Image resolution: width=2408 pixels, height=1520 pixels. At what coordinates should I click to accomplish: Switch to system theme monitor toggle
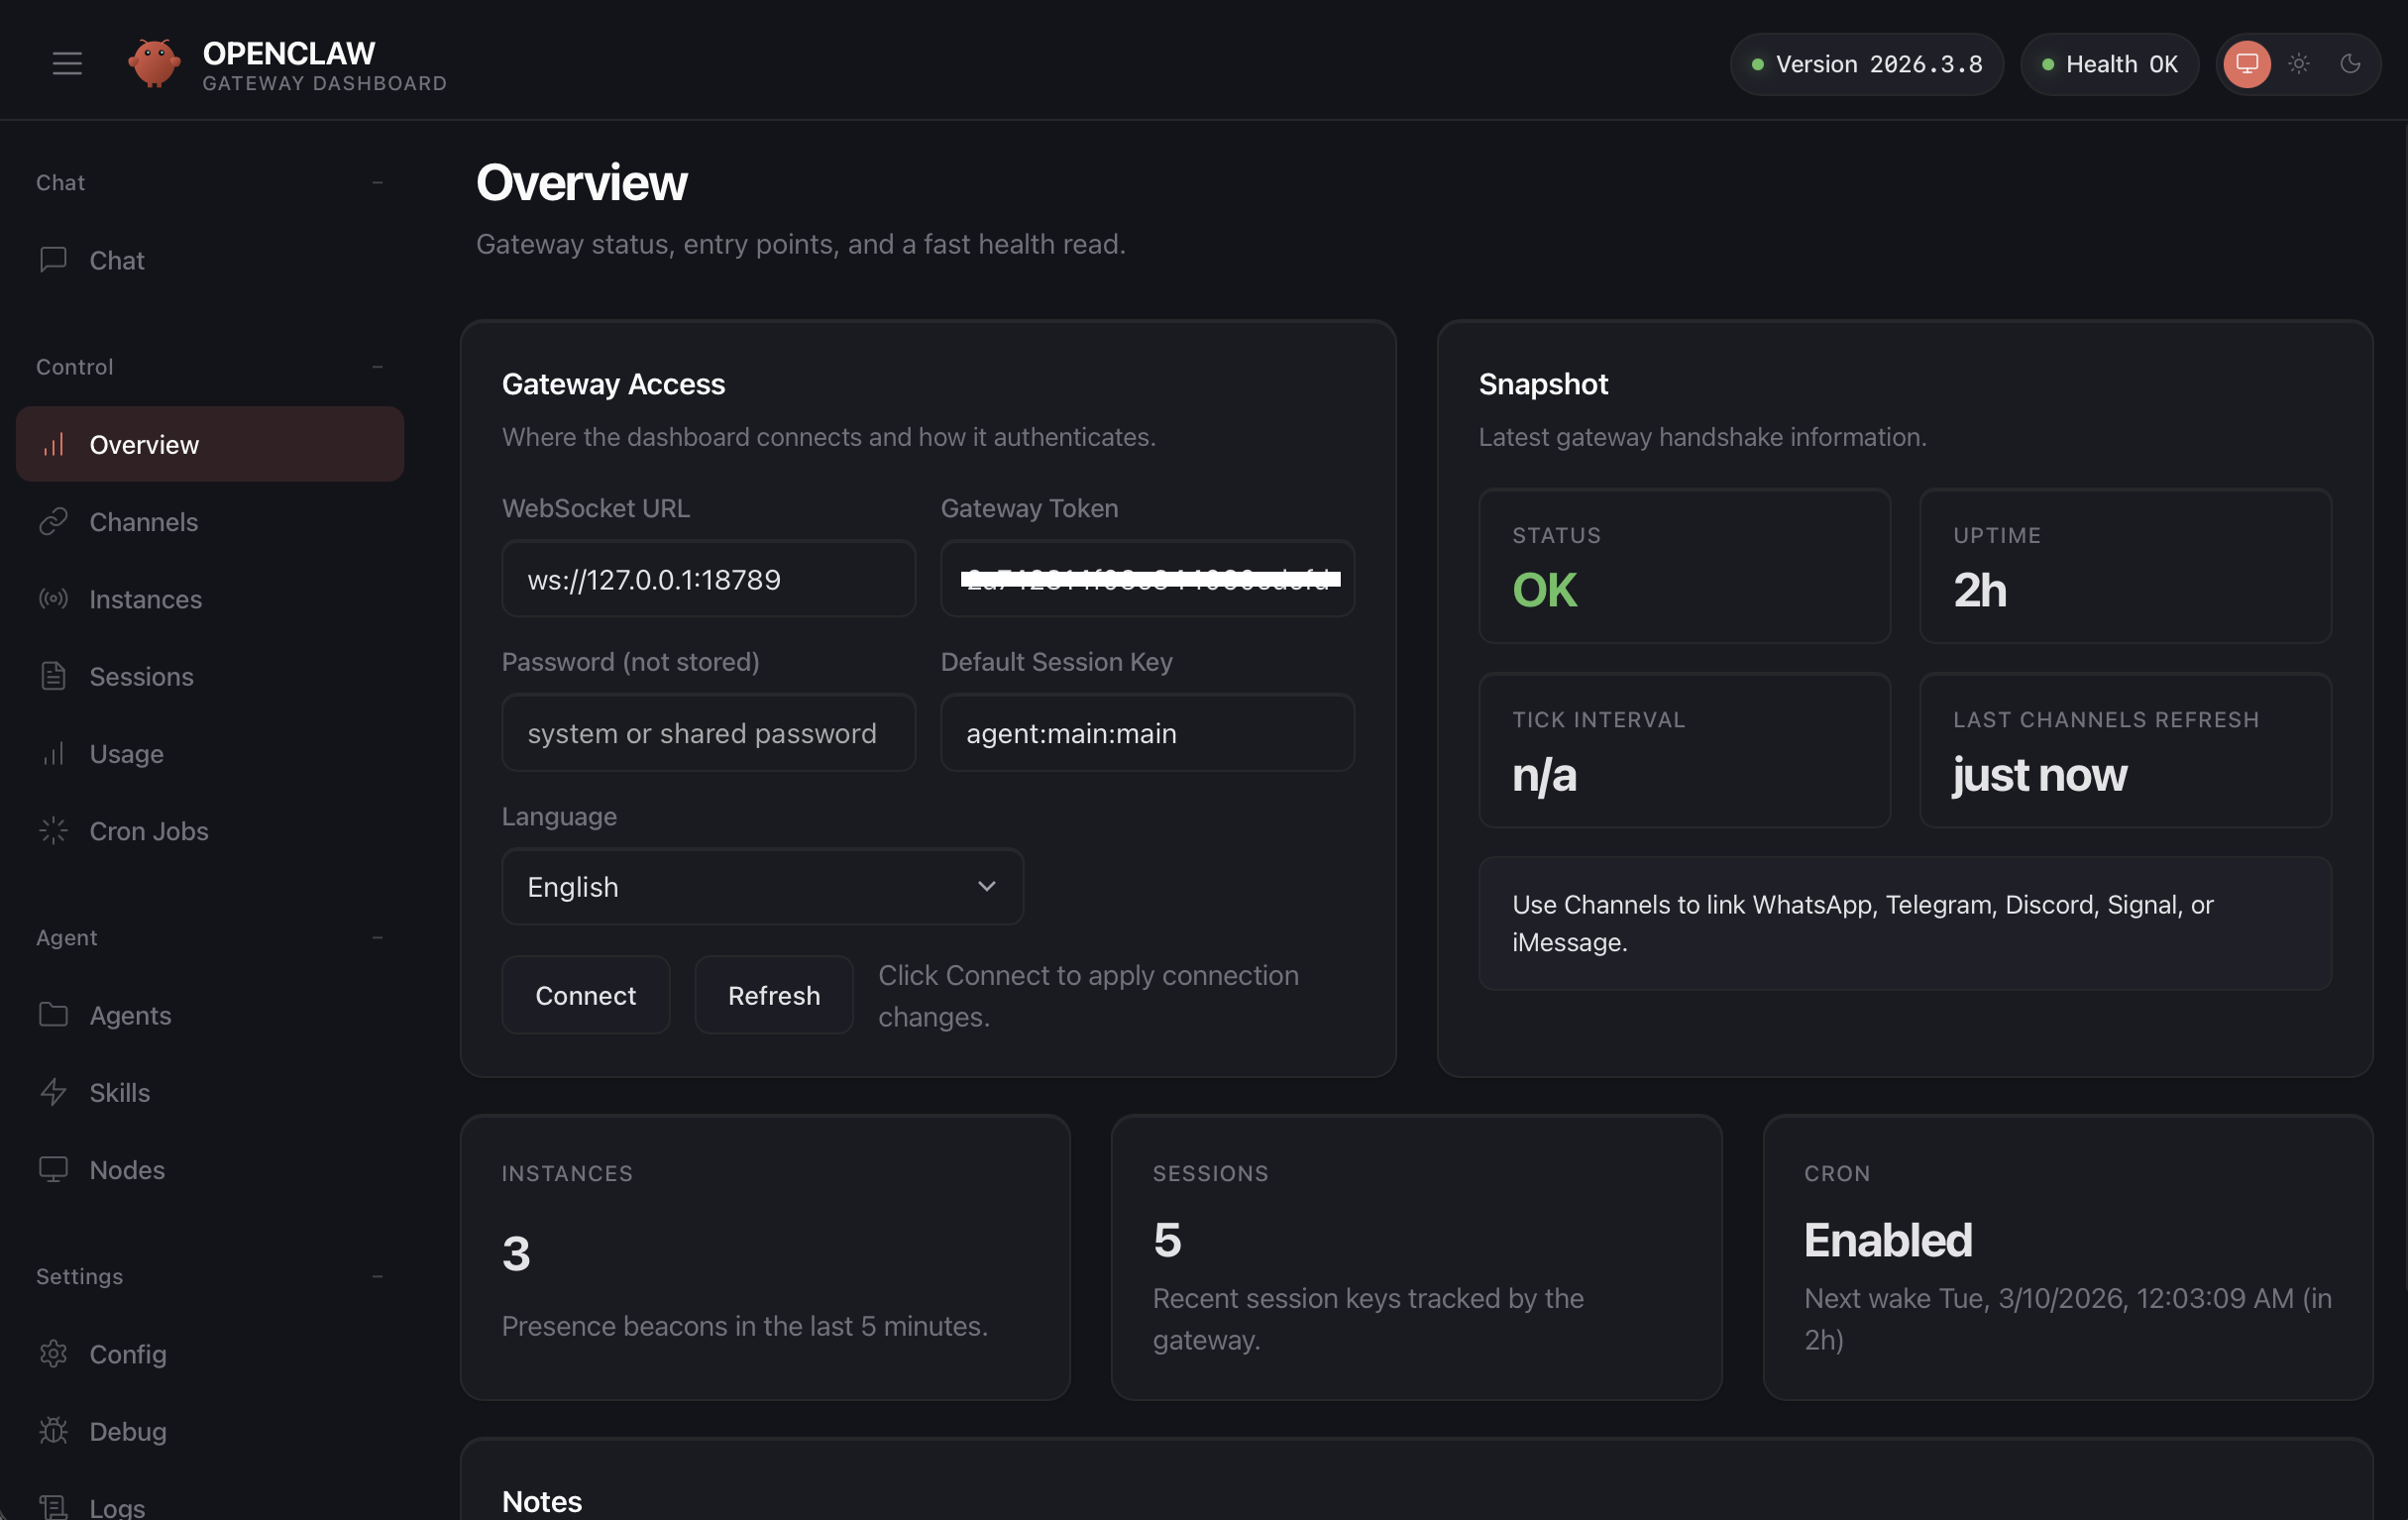click(x=2246, y=64)
